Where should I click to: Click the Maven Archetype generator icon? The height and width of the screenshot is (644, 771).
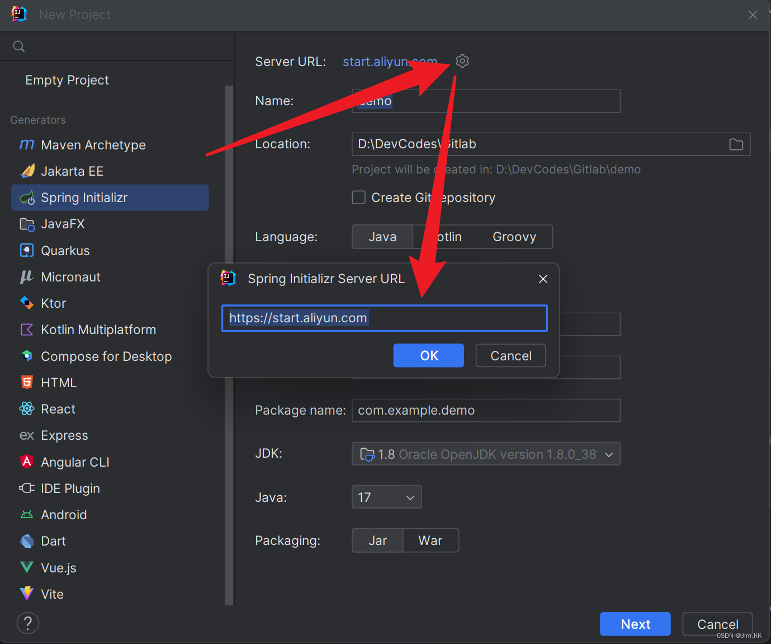27,145
